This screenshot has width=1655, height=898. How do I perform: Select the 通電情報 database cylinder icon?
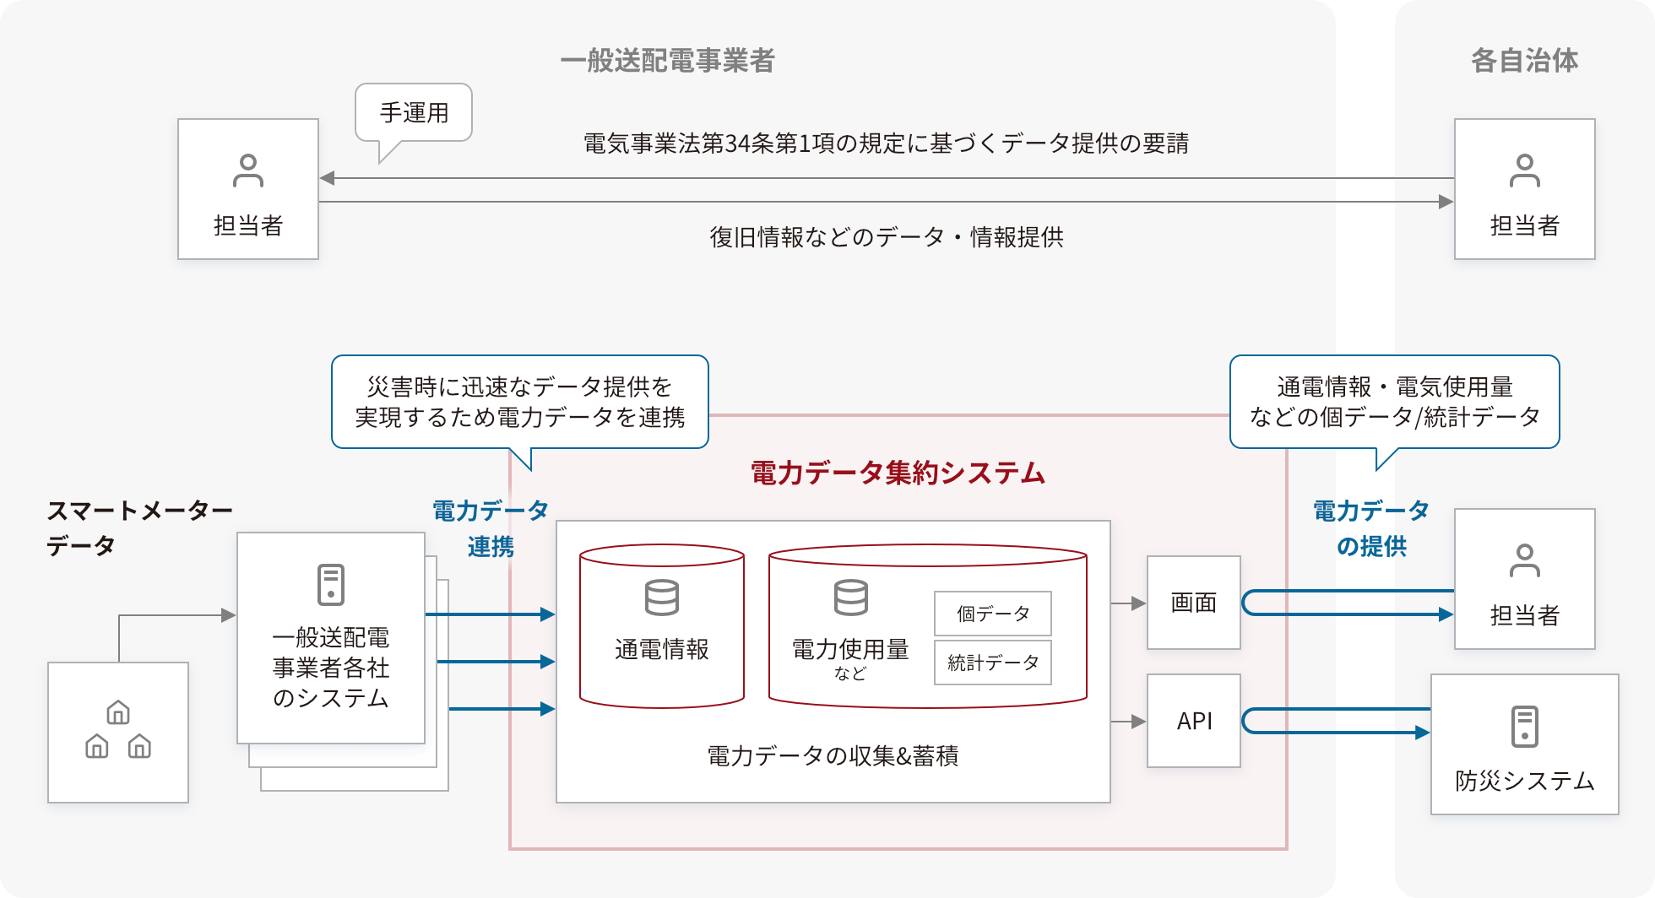663,599
